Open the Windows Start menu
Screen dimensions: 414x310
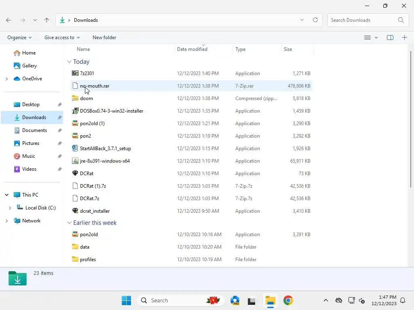pyautogui.click(x=126, y=300)
